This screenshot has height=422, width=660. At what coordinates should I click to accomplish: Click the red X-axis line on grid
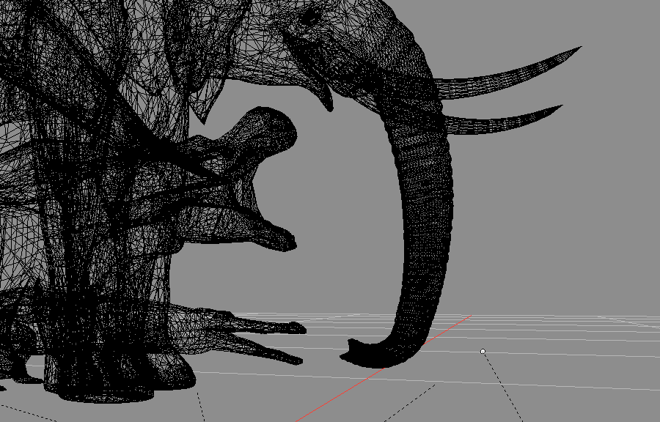(383, 369)
